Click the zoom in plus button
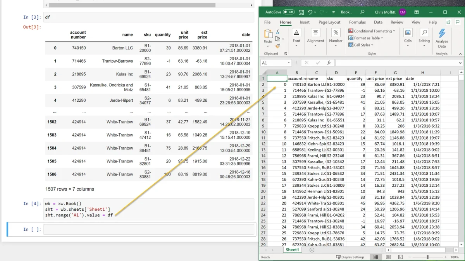This screenshot has height=261, width=465. (445, 257)
